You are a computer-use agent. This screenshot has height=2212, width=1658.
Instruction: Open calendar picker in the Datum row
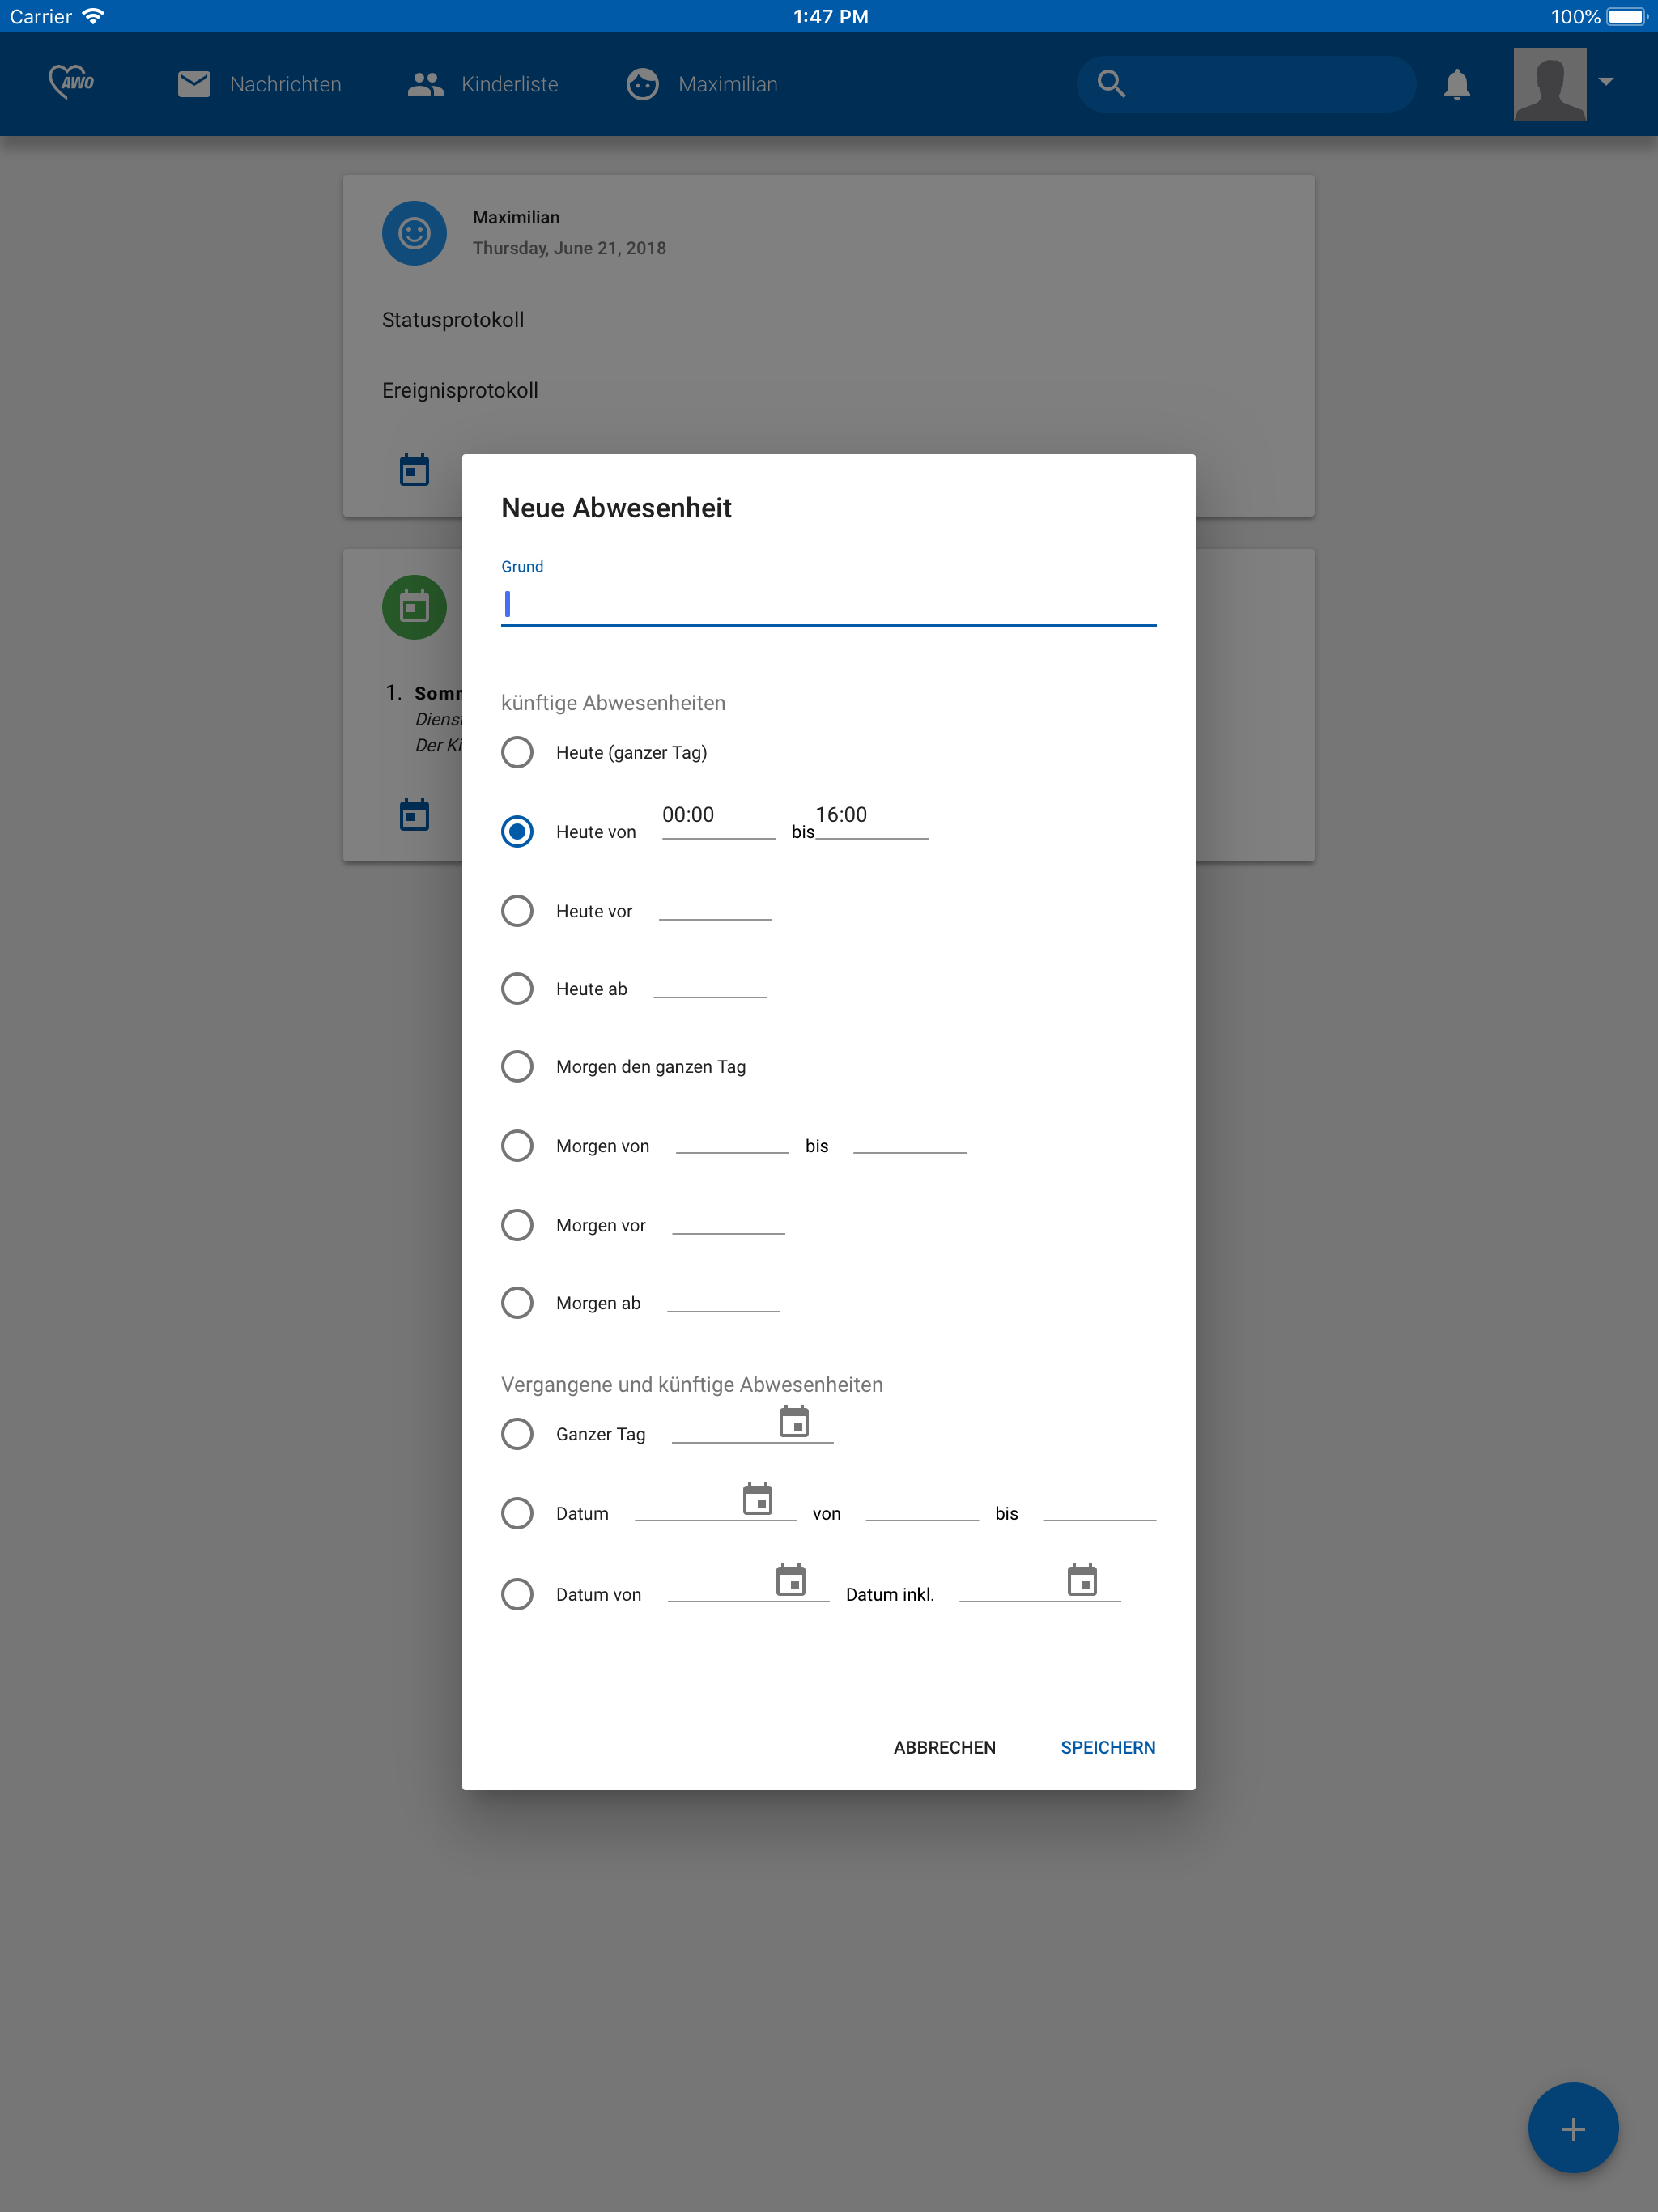pos(758,1499)
